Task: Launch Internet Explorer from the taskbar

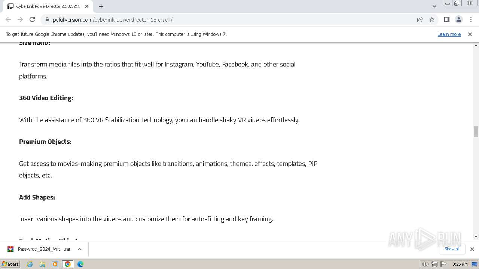Action: 30,264
